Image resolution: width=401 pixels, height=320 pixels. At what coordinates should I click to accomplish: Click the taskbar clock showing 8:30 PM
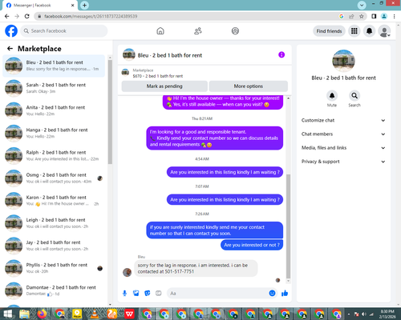[x=387, y=314]
